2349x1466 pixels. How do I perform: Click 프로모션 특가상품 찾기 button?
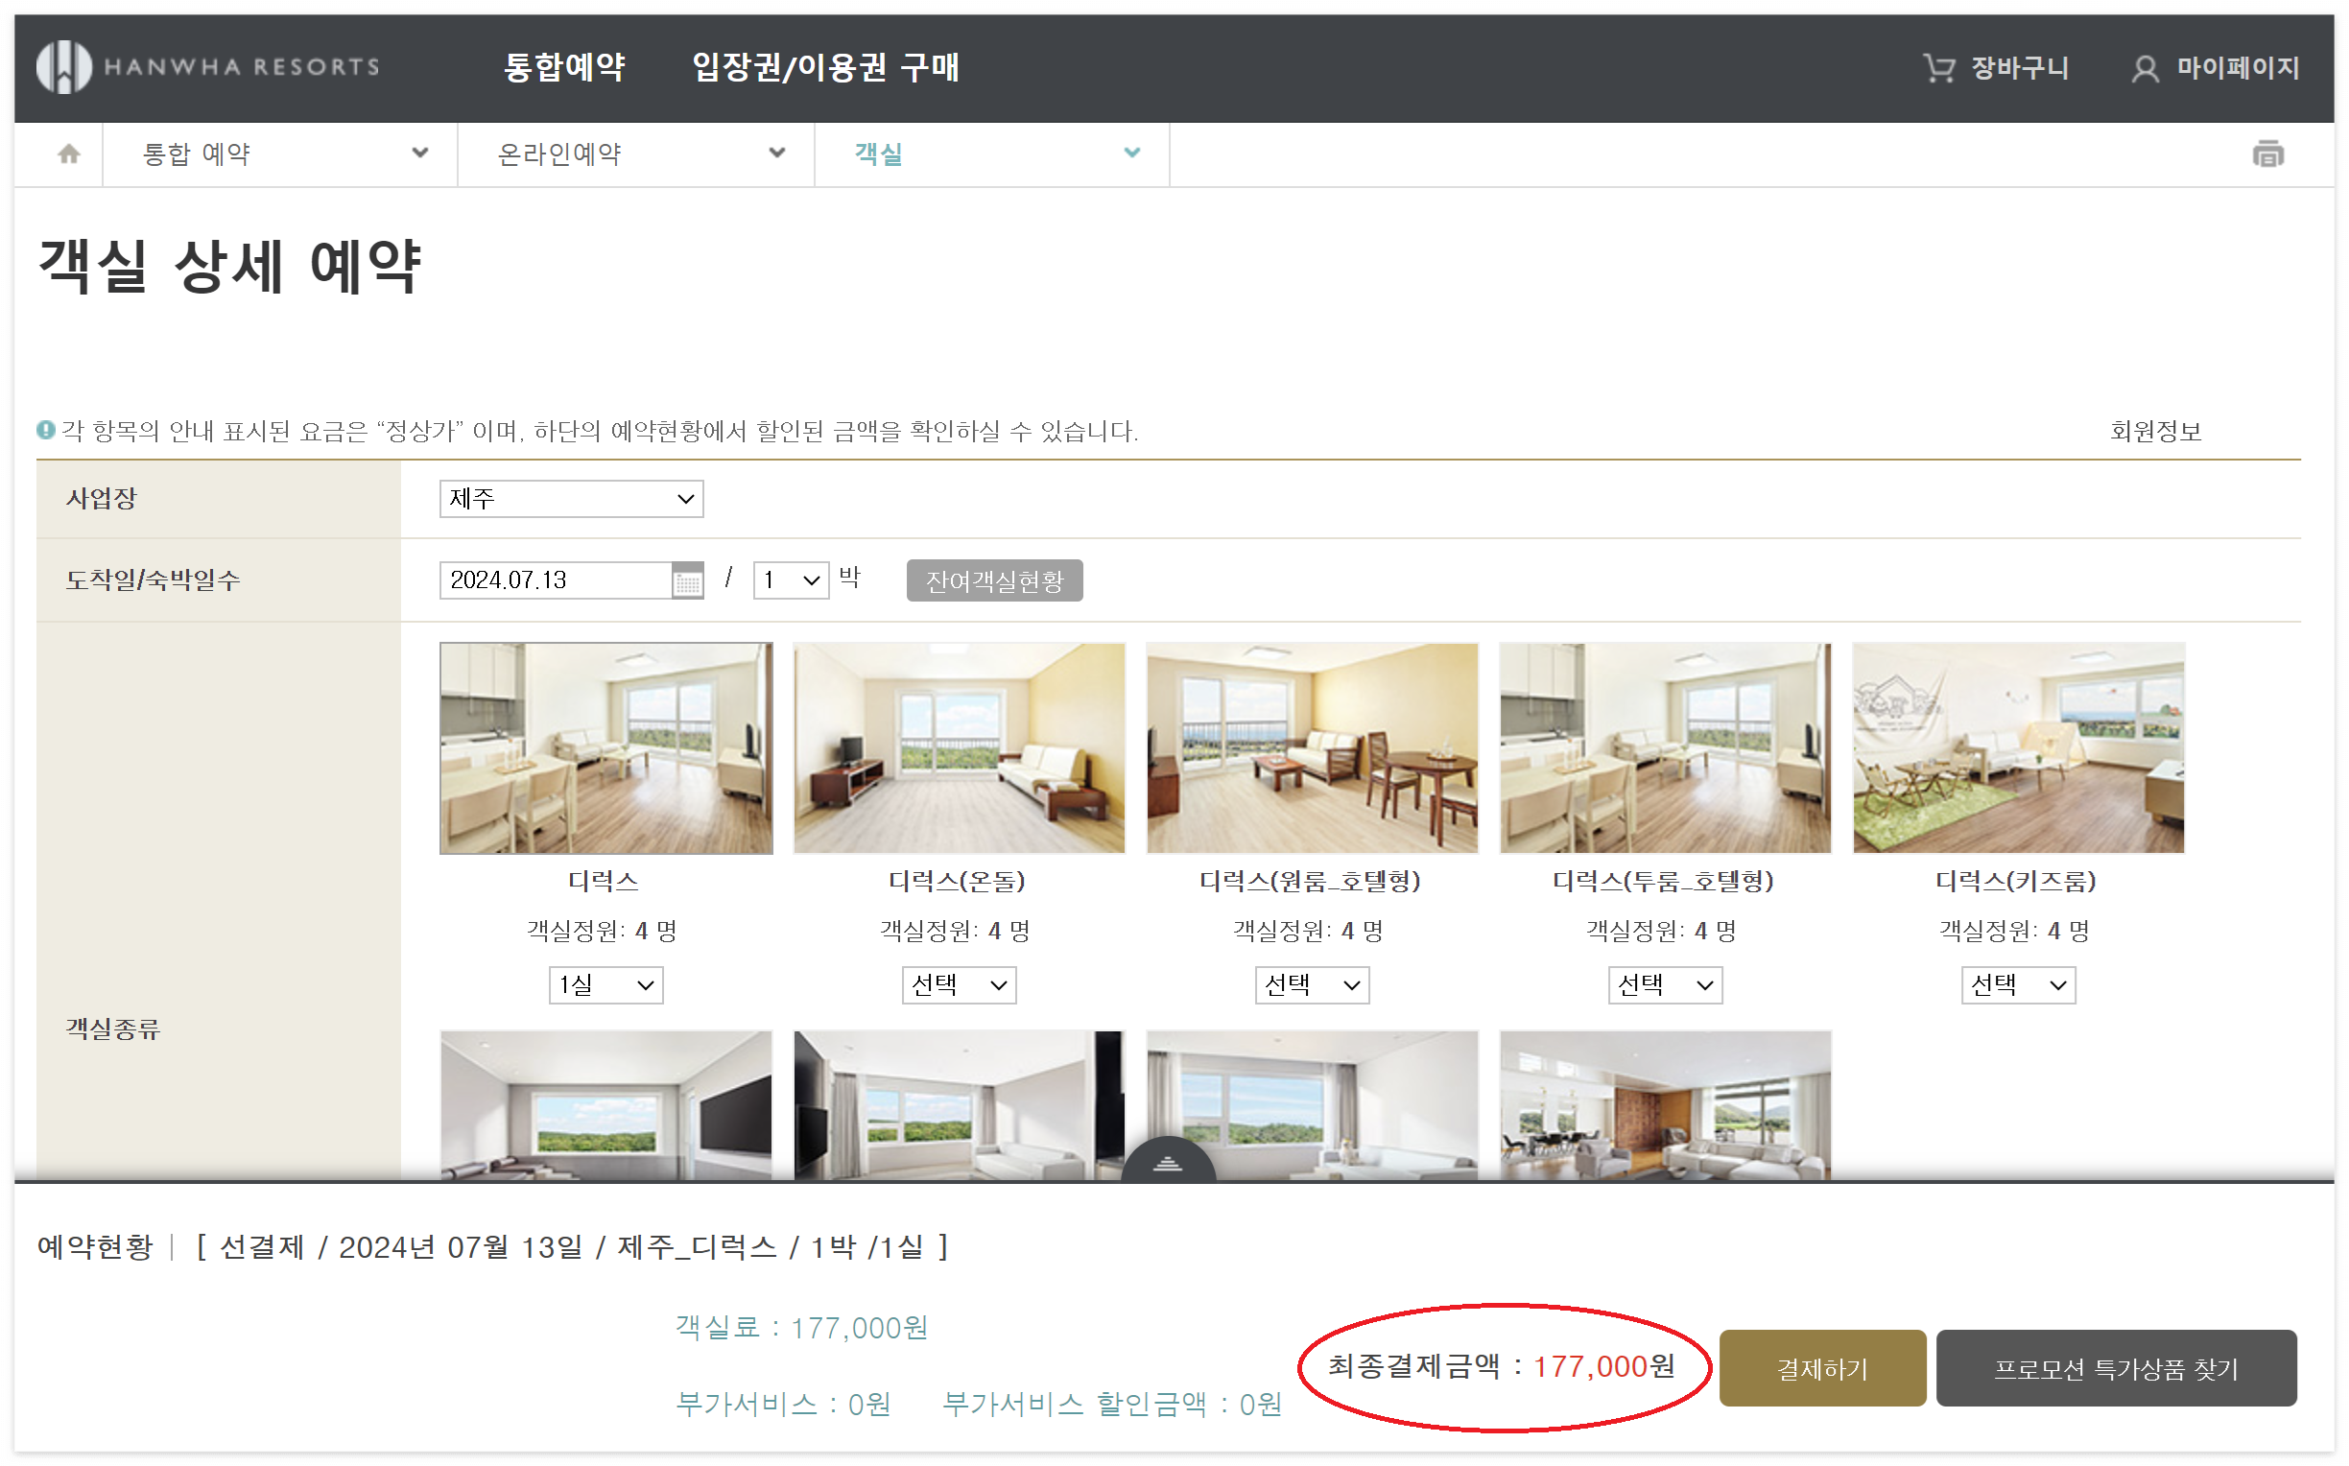(x=2116, y=1368)
